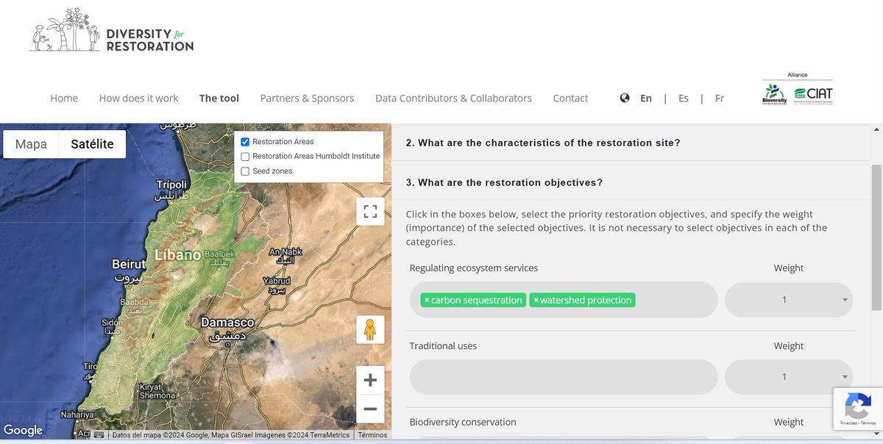Viewport: 883px width, 444px height.
Task: Expand section 2 restoration site characteristics
Action: pyautogui.click(x=631, y=143)
